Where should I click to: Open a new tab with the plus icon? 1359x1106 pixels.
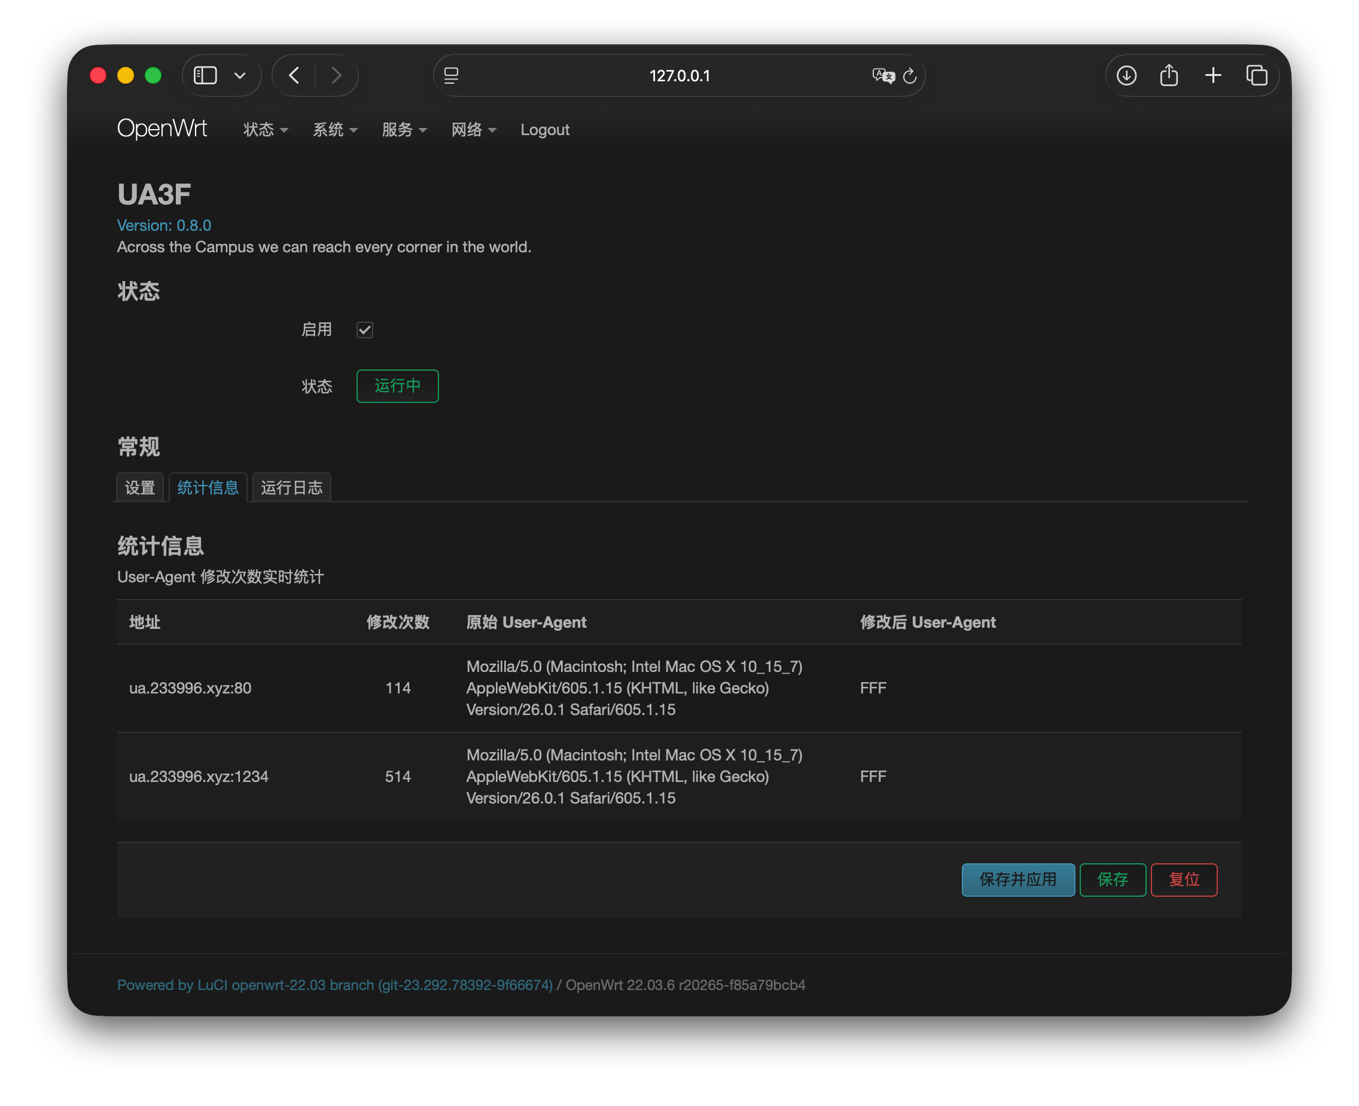[x=1213, y=76]
